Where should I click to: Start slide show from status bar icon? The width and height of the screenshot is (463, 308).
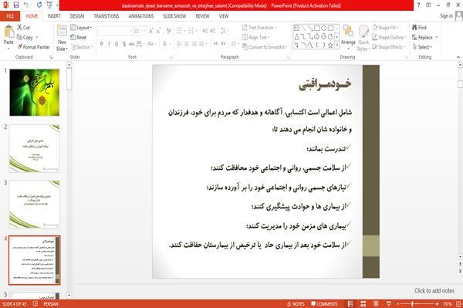point(389,304)
